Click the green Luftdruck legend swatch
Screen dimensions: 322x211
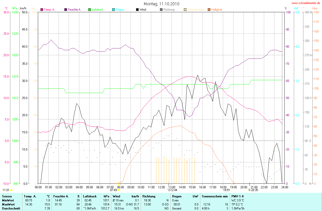(90, 10)
